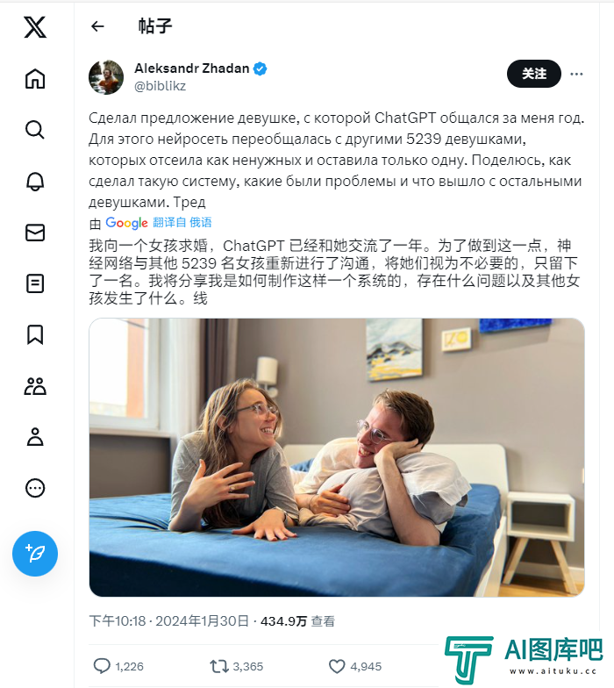Open the X logo home
This screenshot has width=614, height=688.
point(35,27)
